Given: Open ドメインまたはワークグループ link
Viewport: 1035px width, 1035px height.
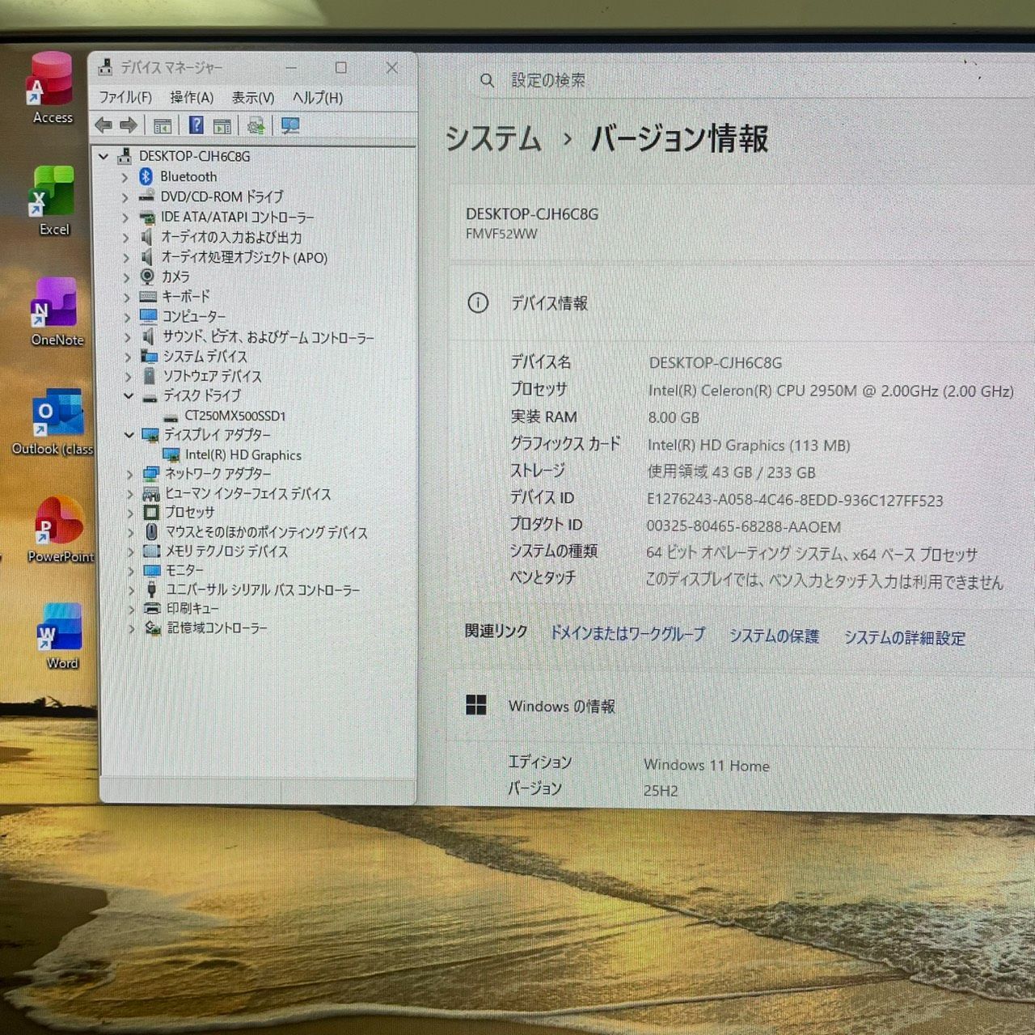Looking at the screenshot, I should pos(627,634).
